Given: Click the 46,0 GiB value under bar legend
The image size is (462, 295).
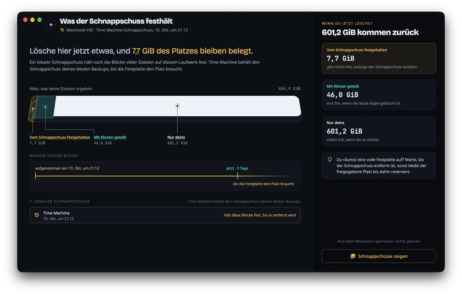Looking at the screenshot, I should coord(103,143).
